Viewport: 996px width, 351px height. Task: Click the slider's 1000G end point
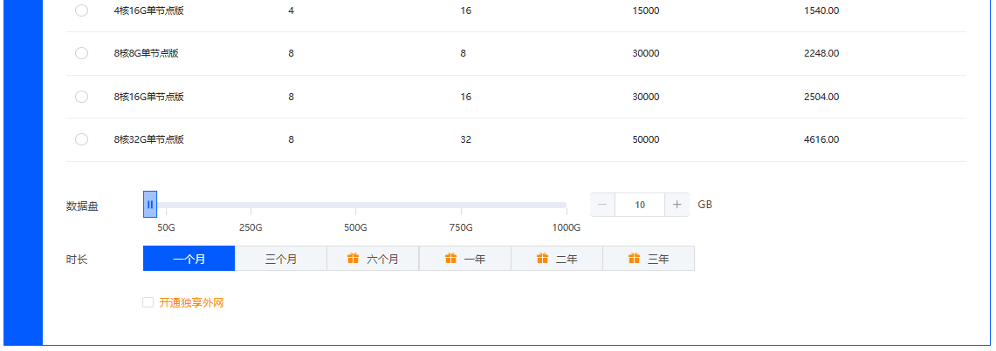point(566,206)
